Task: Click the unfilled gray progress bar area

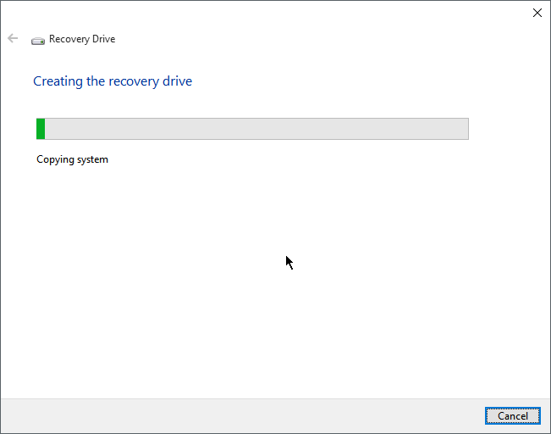Action: 254,129
